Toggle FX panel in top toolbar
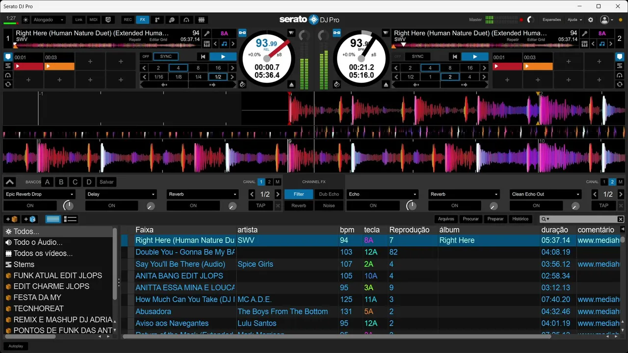 [x=142, y=20]
